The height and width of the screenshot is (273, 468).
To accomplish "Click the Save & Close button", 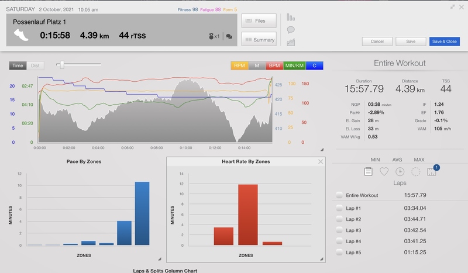I will [x=443, y=42].
